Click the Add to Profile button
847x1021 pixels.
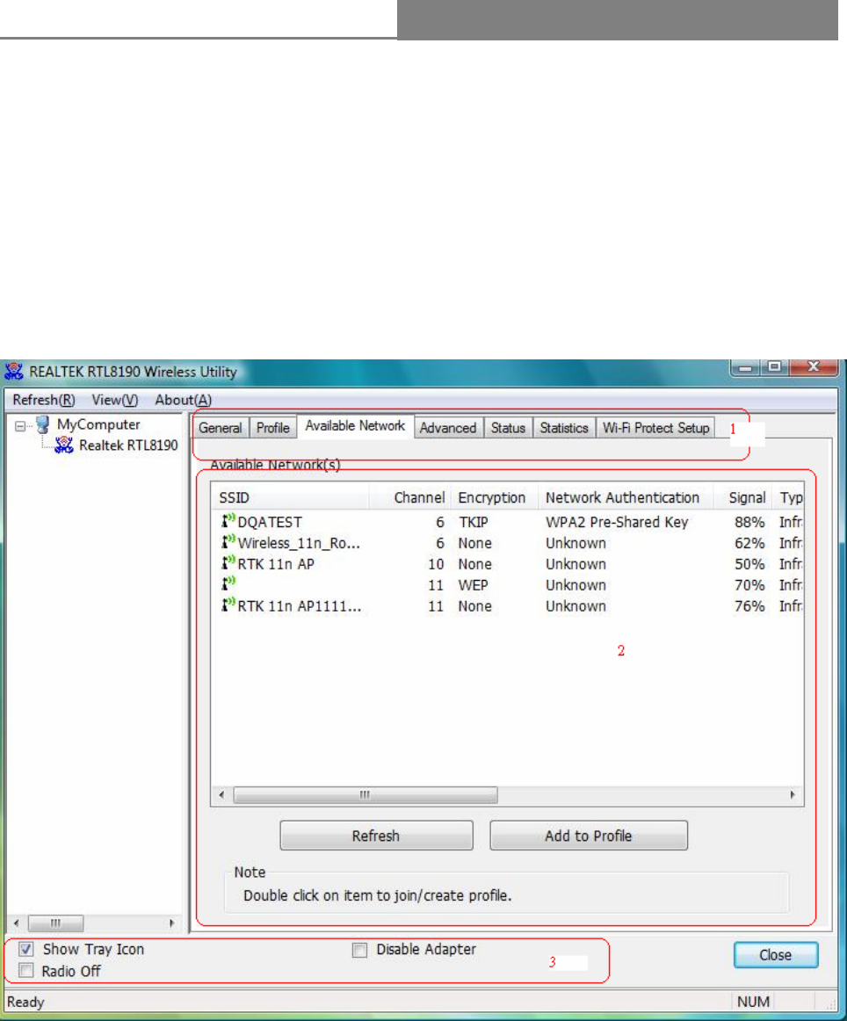point(589,836)
